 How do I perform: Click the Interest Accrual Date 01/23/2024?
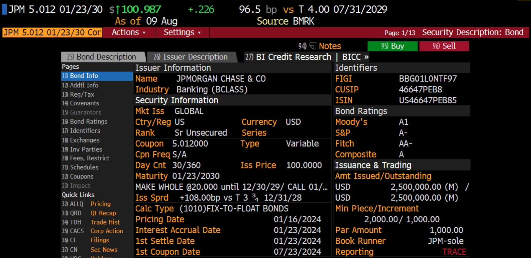297,230
